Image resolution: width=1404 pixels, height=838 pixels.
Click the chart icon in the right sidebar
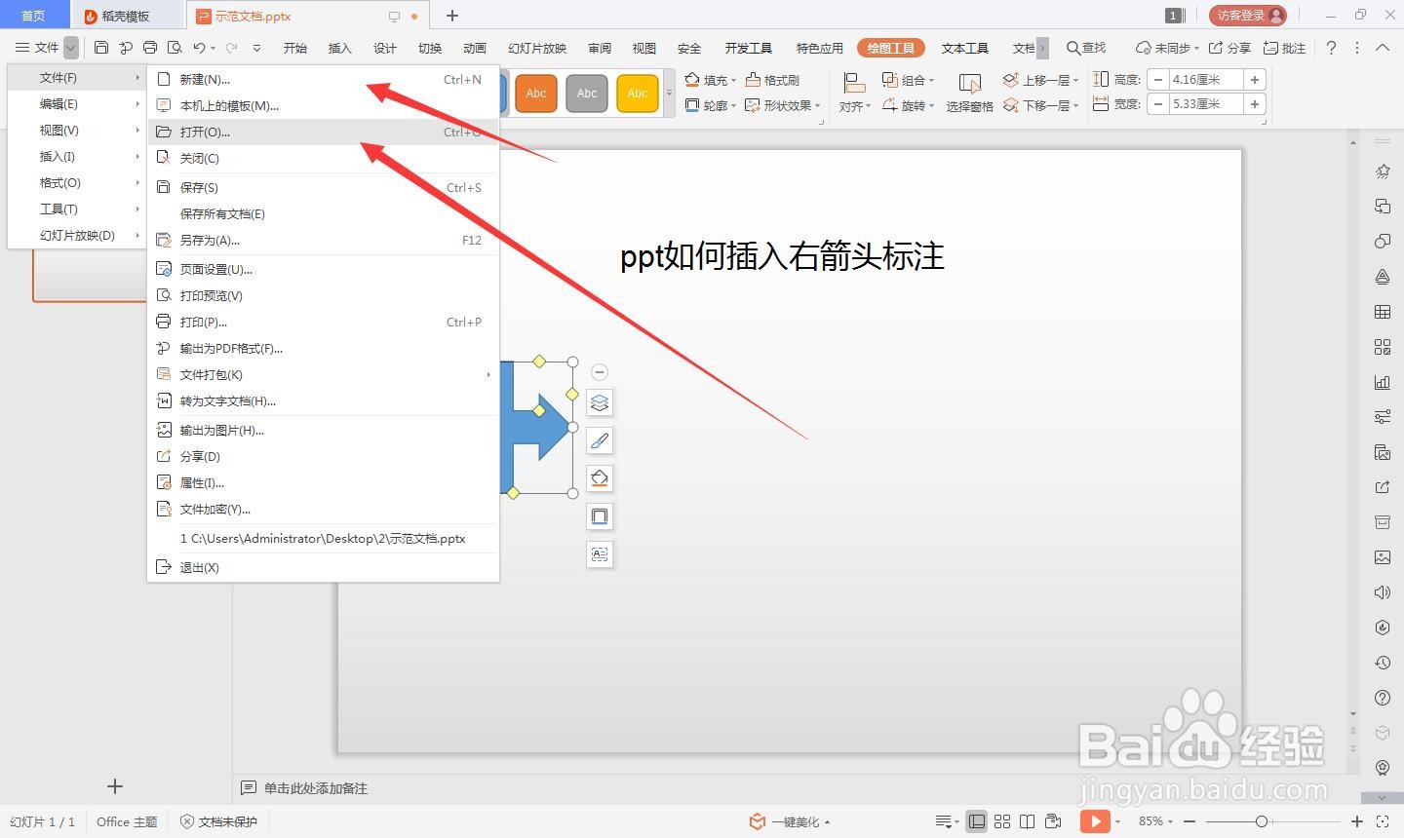[1382, 382]
